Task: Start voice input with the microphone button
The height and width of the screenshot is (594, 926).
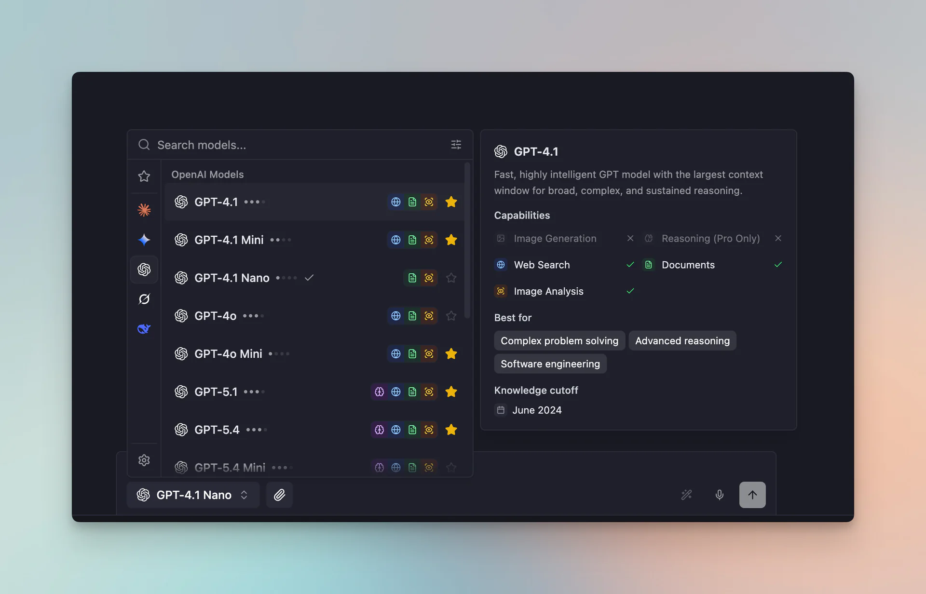Action: [x=719, y=495]
